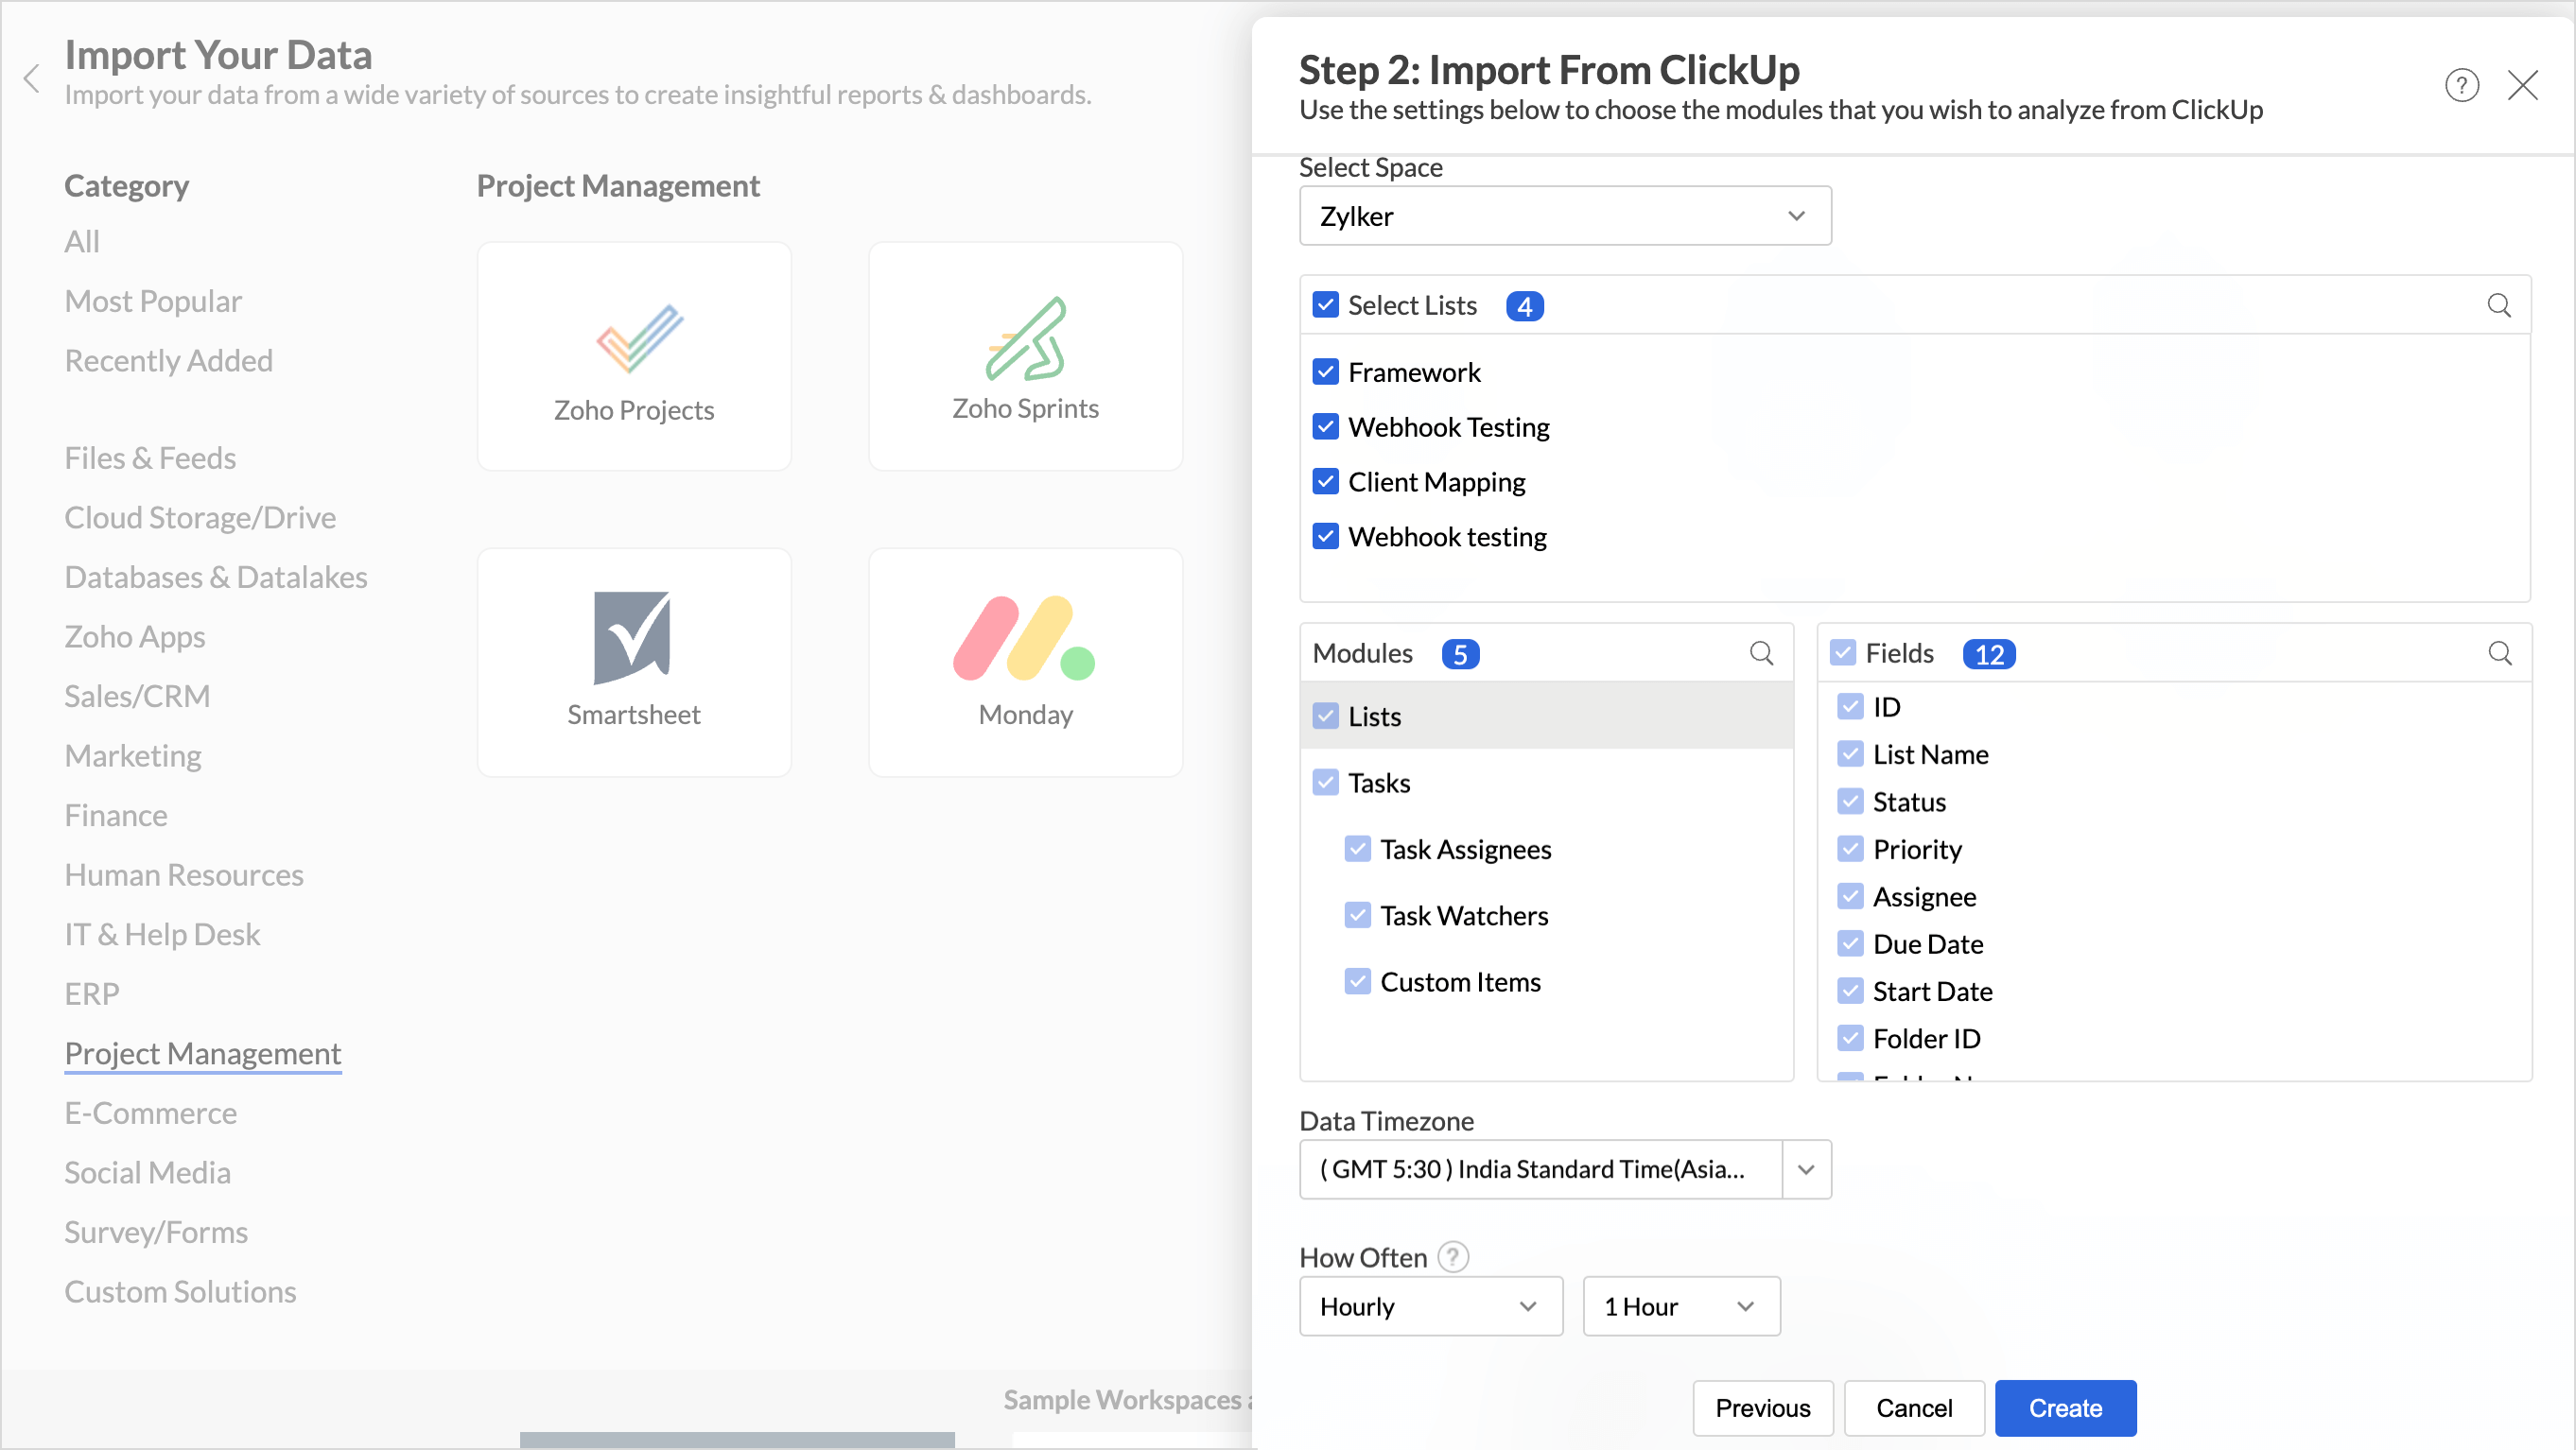This screenshot has width=2576, height=1450.
Task: Click the Cancel button
Action: point(1913,1408)
